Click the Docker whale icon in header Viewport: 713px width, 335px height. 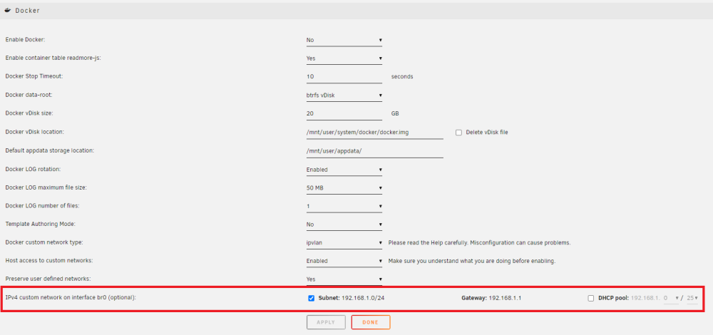[x=8, y=10]
